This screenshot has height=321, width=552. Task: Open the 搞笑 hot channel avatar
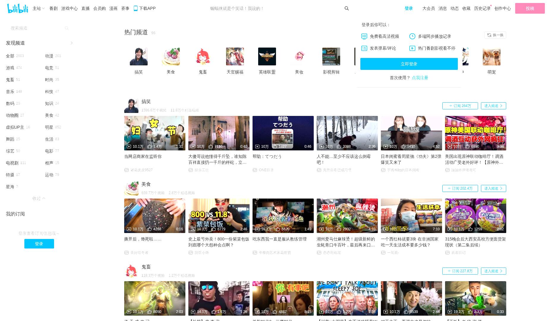click(139, 56)
